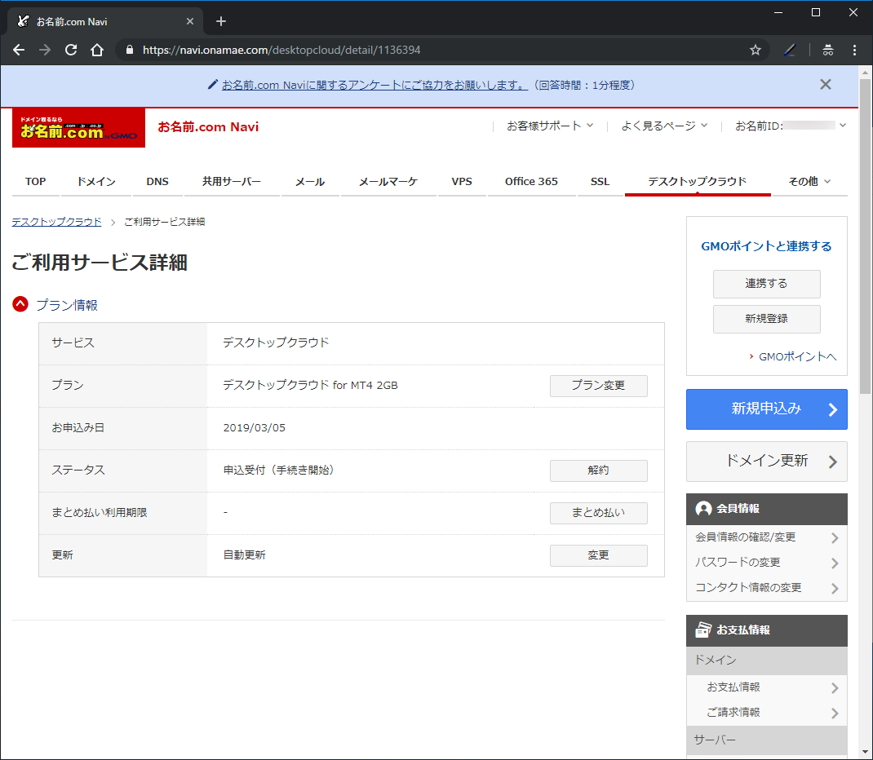Click the vertical page scrollbar
Screen dimensions: 873x760
coord(865,237)
